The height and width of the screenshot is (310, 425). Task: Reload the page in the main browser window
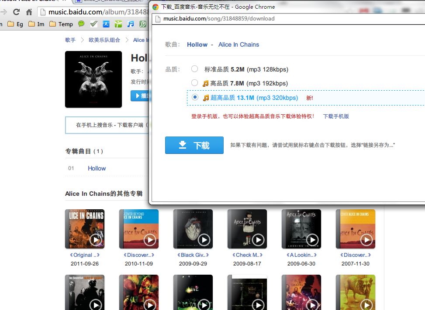click(16, 12)
